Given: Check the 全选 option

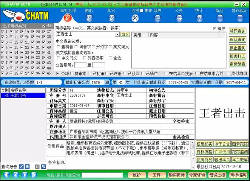Looking at the screenshot, I should [x=110, y=58].
